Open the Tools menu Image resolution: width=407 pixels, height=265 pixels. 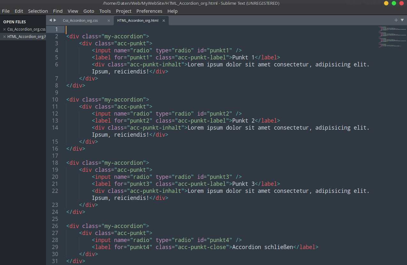point(105,11)
